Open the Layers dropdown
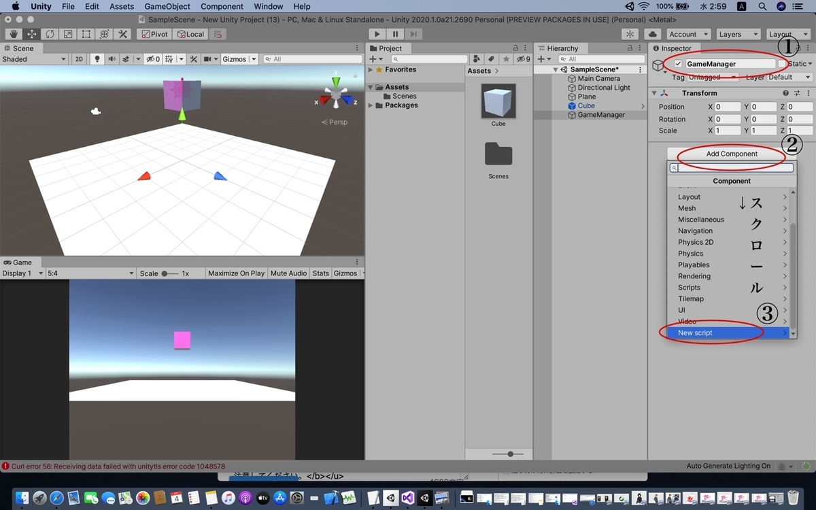This screenshot has height=510, width=816. point(737,34)
